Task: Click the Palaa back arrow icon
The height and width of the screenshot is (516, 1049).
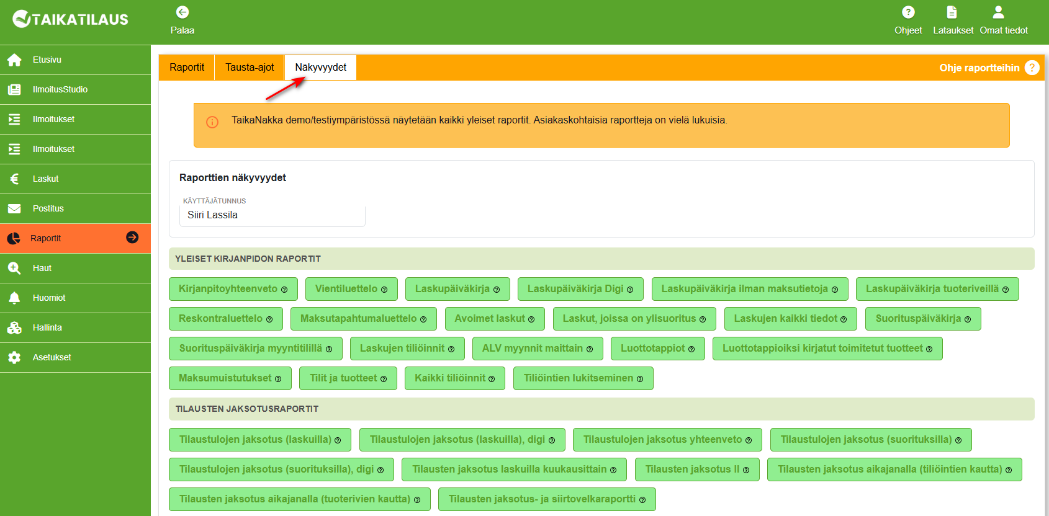Action: pyautogui.click(x=182, y=12)
